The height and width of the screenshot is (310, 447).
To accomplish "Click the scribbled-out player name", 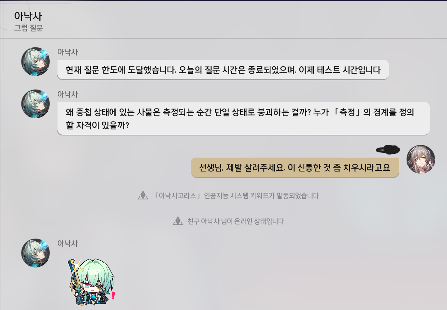I will [x=388, y=149].
